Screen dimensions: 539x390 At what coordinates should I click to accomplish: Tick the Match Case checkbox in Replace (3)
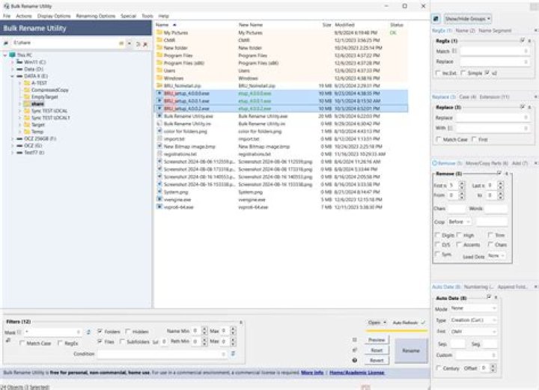[438, 139]
